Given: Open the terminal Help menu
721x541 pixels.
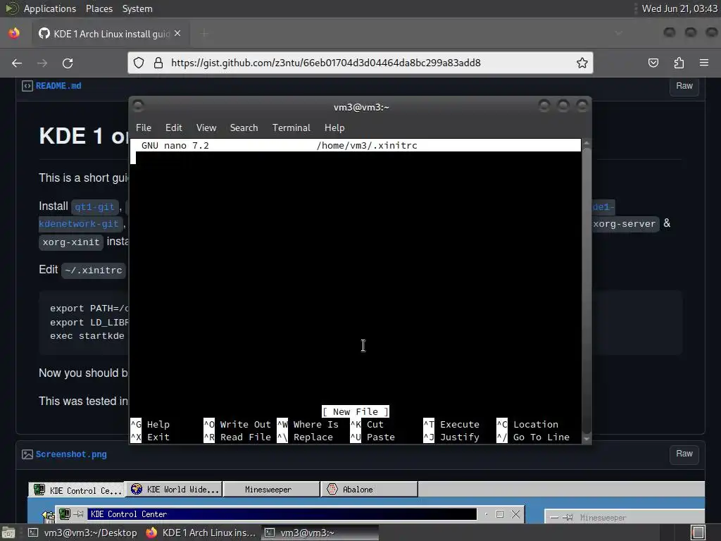Looking at the screenshot, I should point(334,128).
